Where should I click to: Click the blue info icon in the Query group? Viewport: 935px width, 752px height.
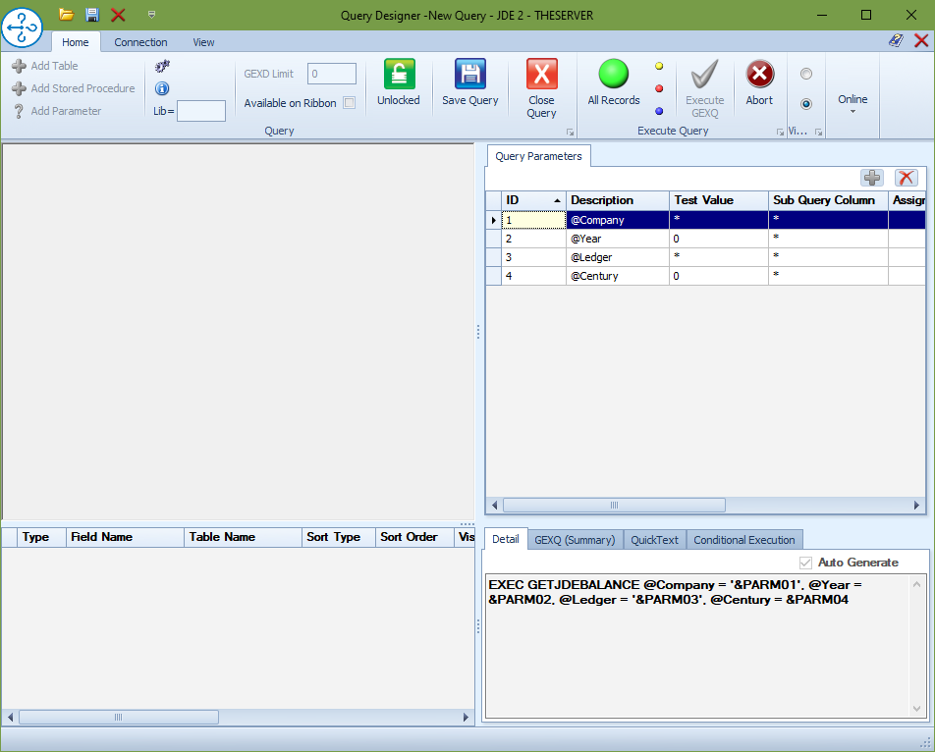click(161, 87)
